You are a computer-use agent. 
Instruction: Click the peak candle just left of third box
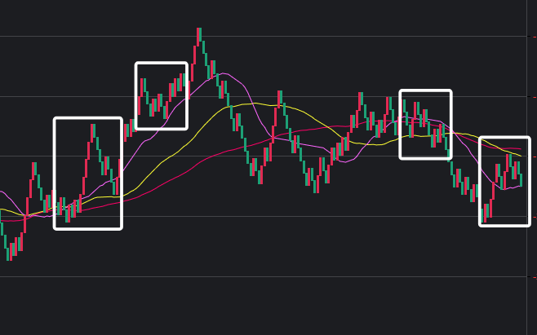click(360, 99)
